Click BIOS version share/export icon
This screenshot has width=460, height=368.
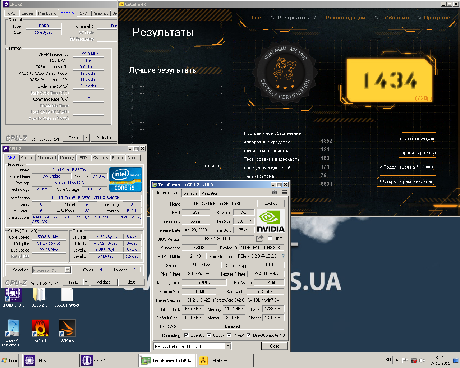(259, 239)
